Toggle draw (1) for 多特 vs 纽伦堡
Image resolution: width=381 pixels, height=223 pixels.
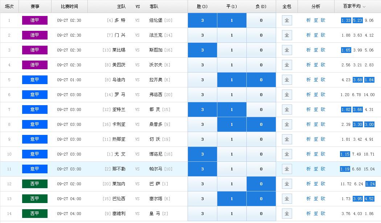[x=232, y=20]
